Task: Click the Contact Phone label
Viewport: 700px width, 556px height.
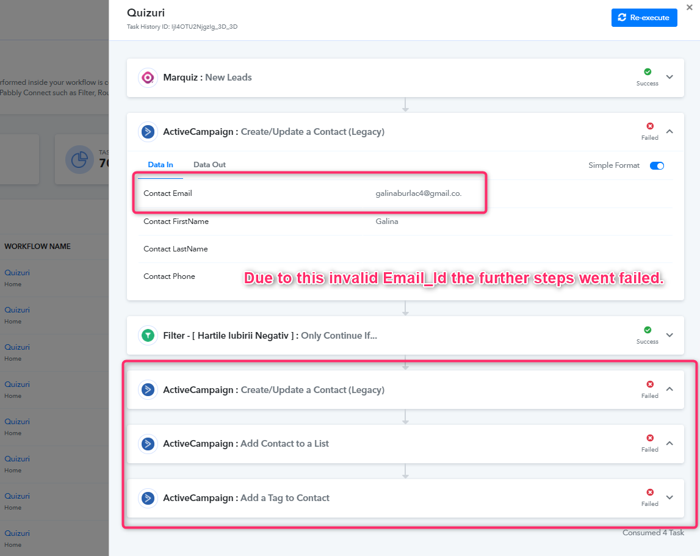Action: point(169,276)
